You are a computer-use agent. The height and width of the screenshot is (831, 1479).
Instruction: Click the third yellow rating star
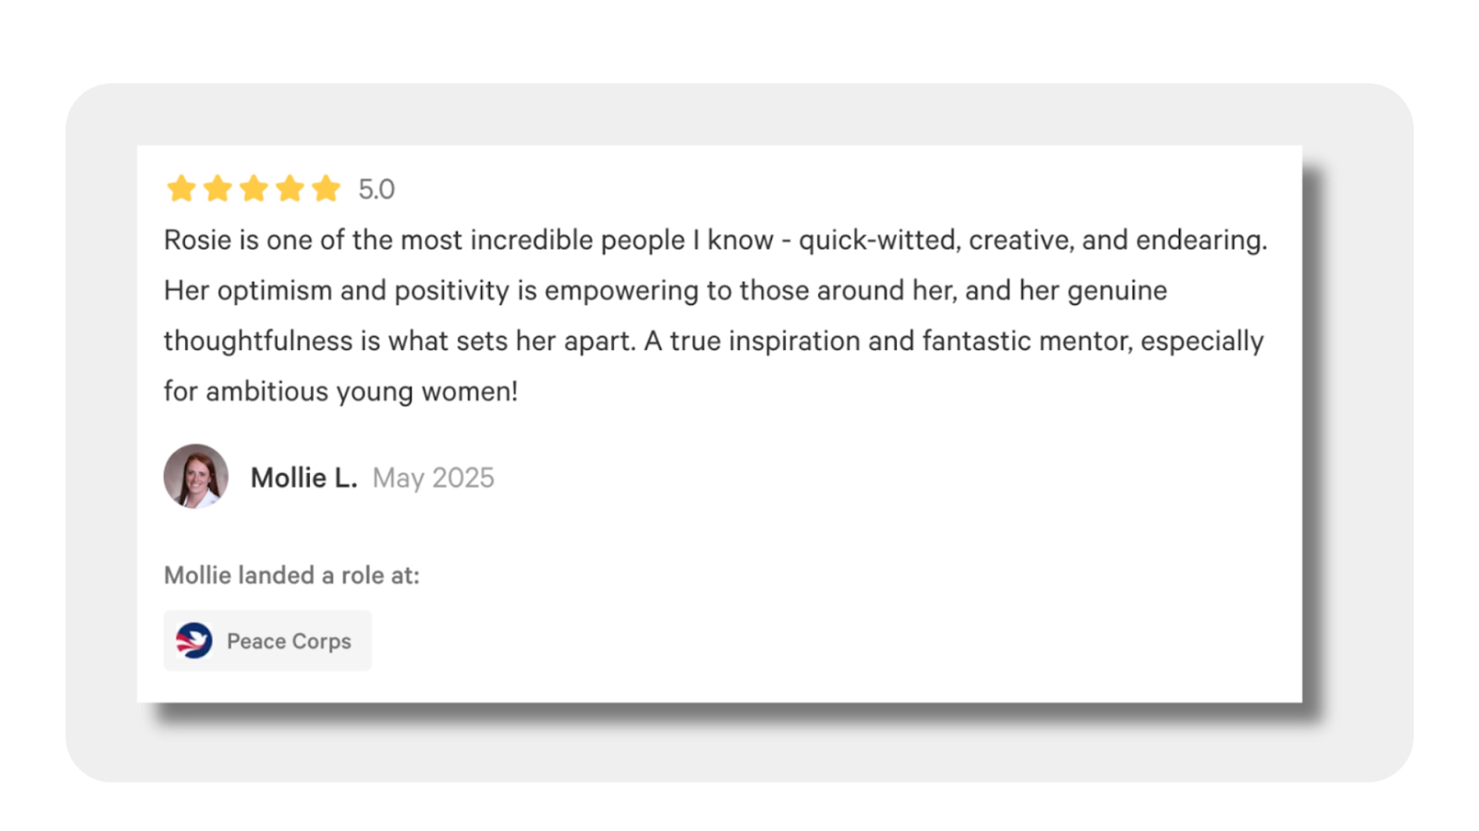pos(254,189)
